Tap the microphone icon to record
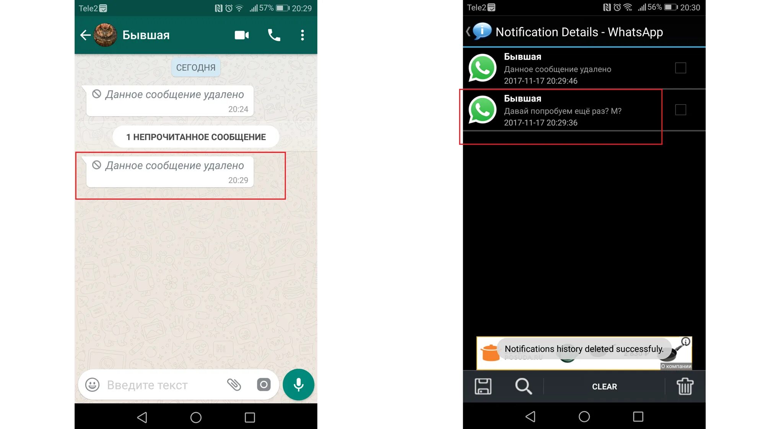 [298, 384]
